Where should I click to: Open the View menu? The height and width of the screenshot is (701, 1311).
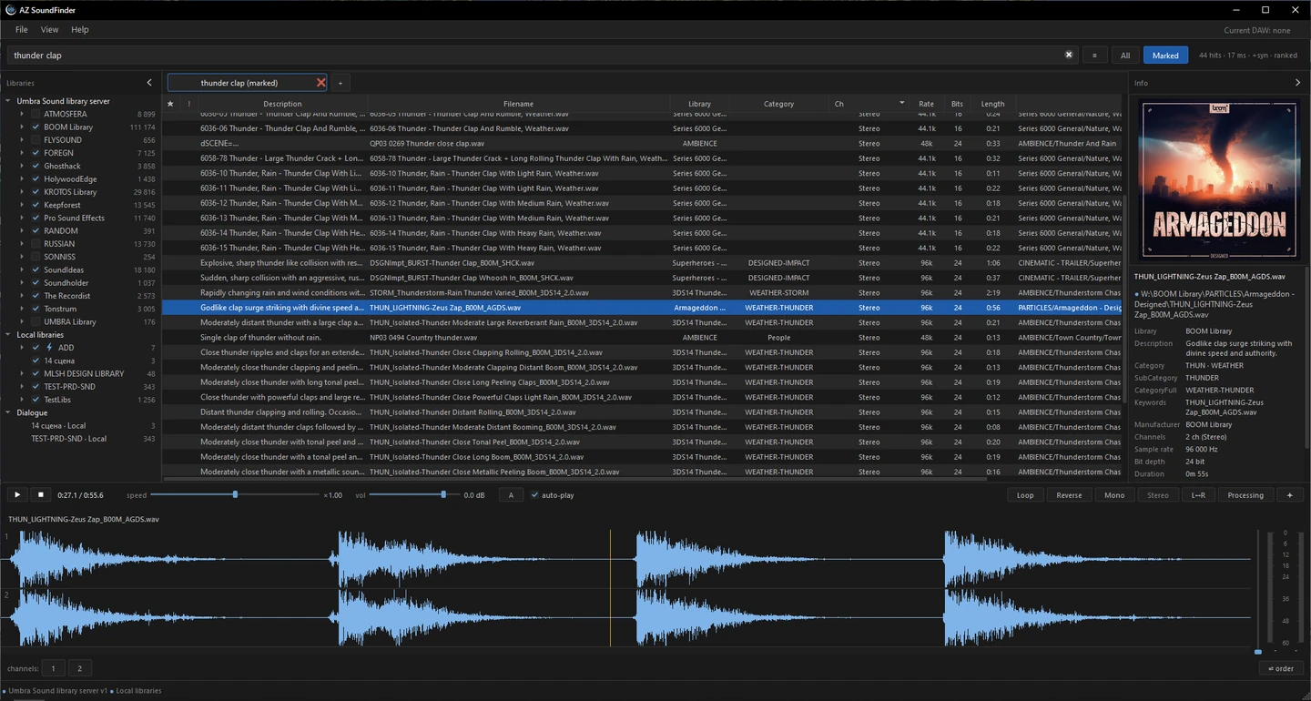(49, 30)
